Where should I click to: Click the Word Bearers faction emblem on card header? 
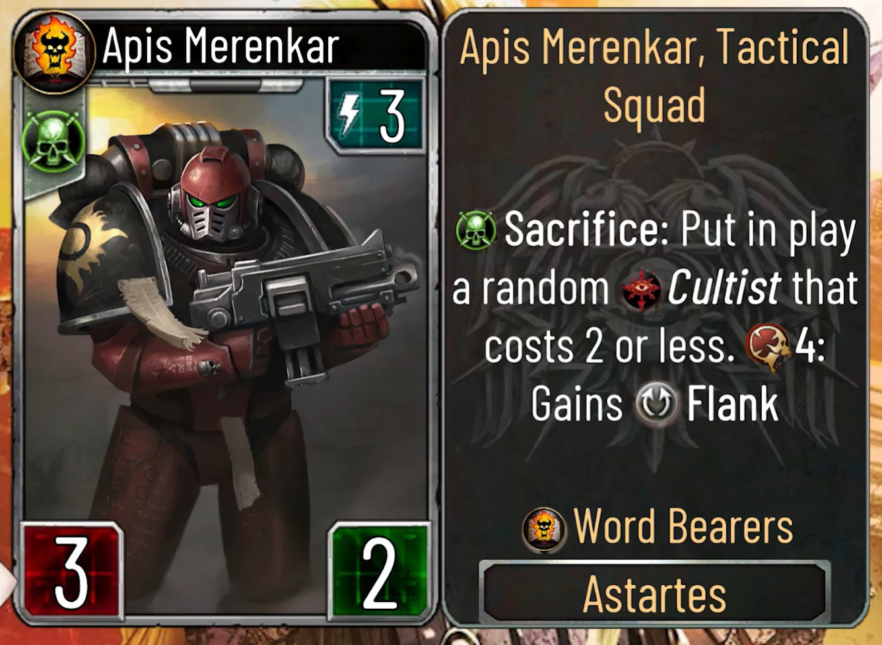(x=54, y=51)
